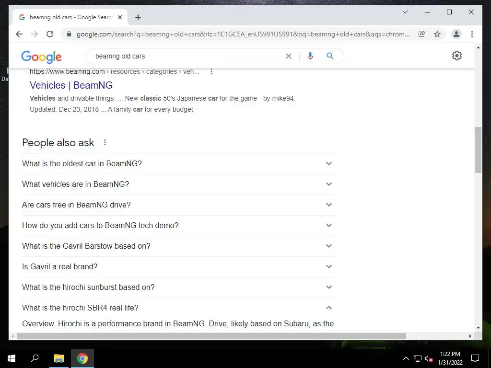Screen dimensions: 491x368
Task: Open Chrome profile avatar
Action: pos(456,34)
